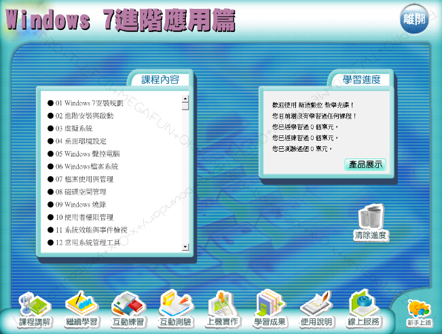Open the 使用說明 user guide icon
Viewport: 442px width, 334px height.
[317, 309]
